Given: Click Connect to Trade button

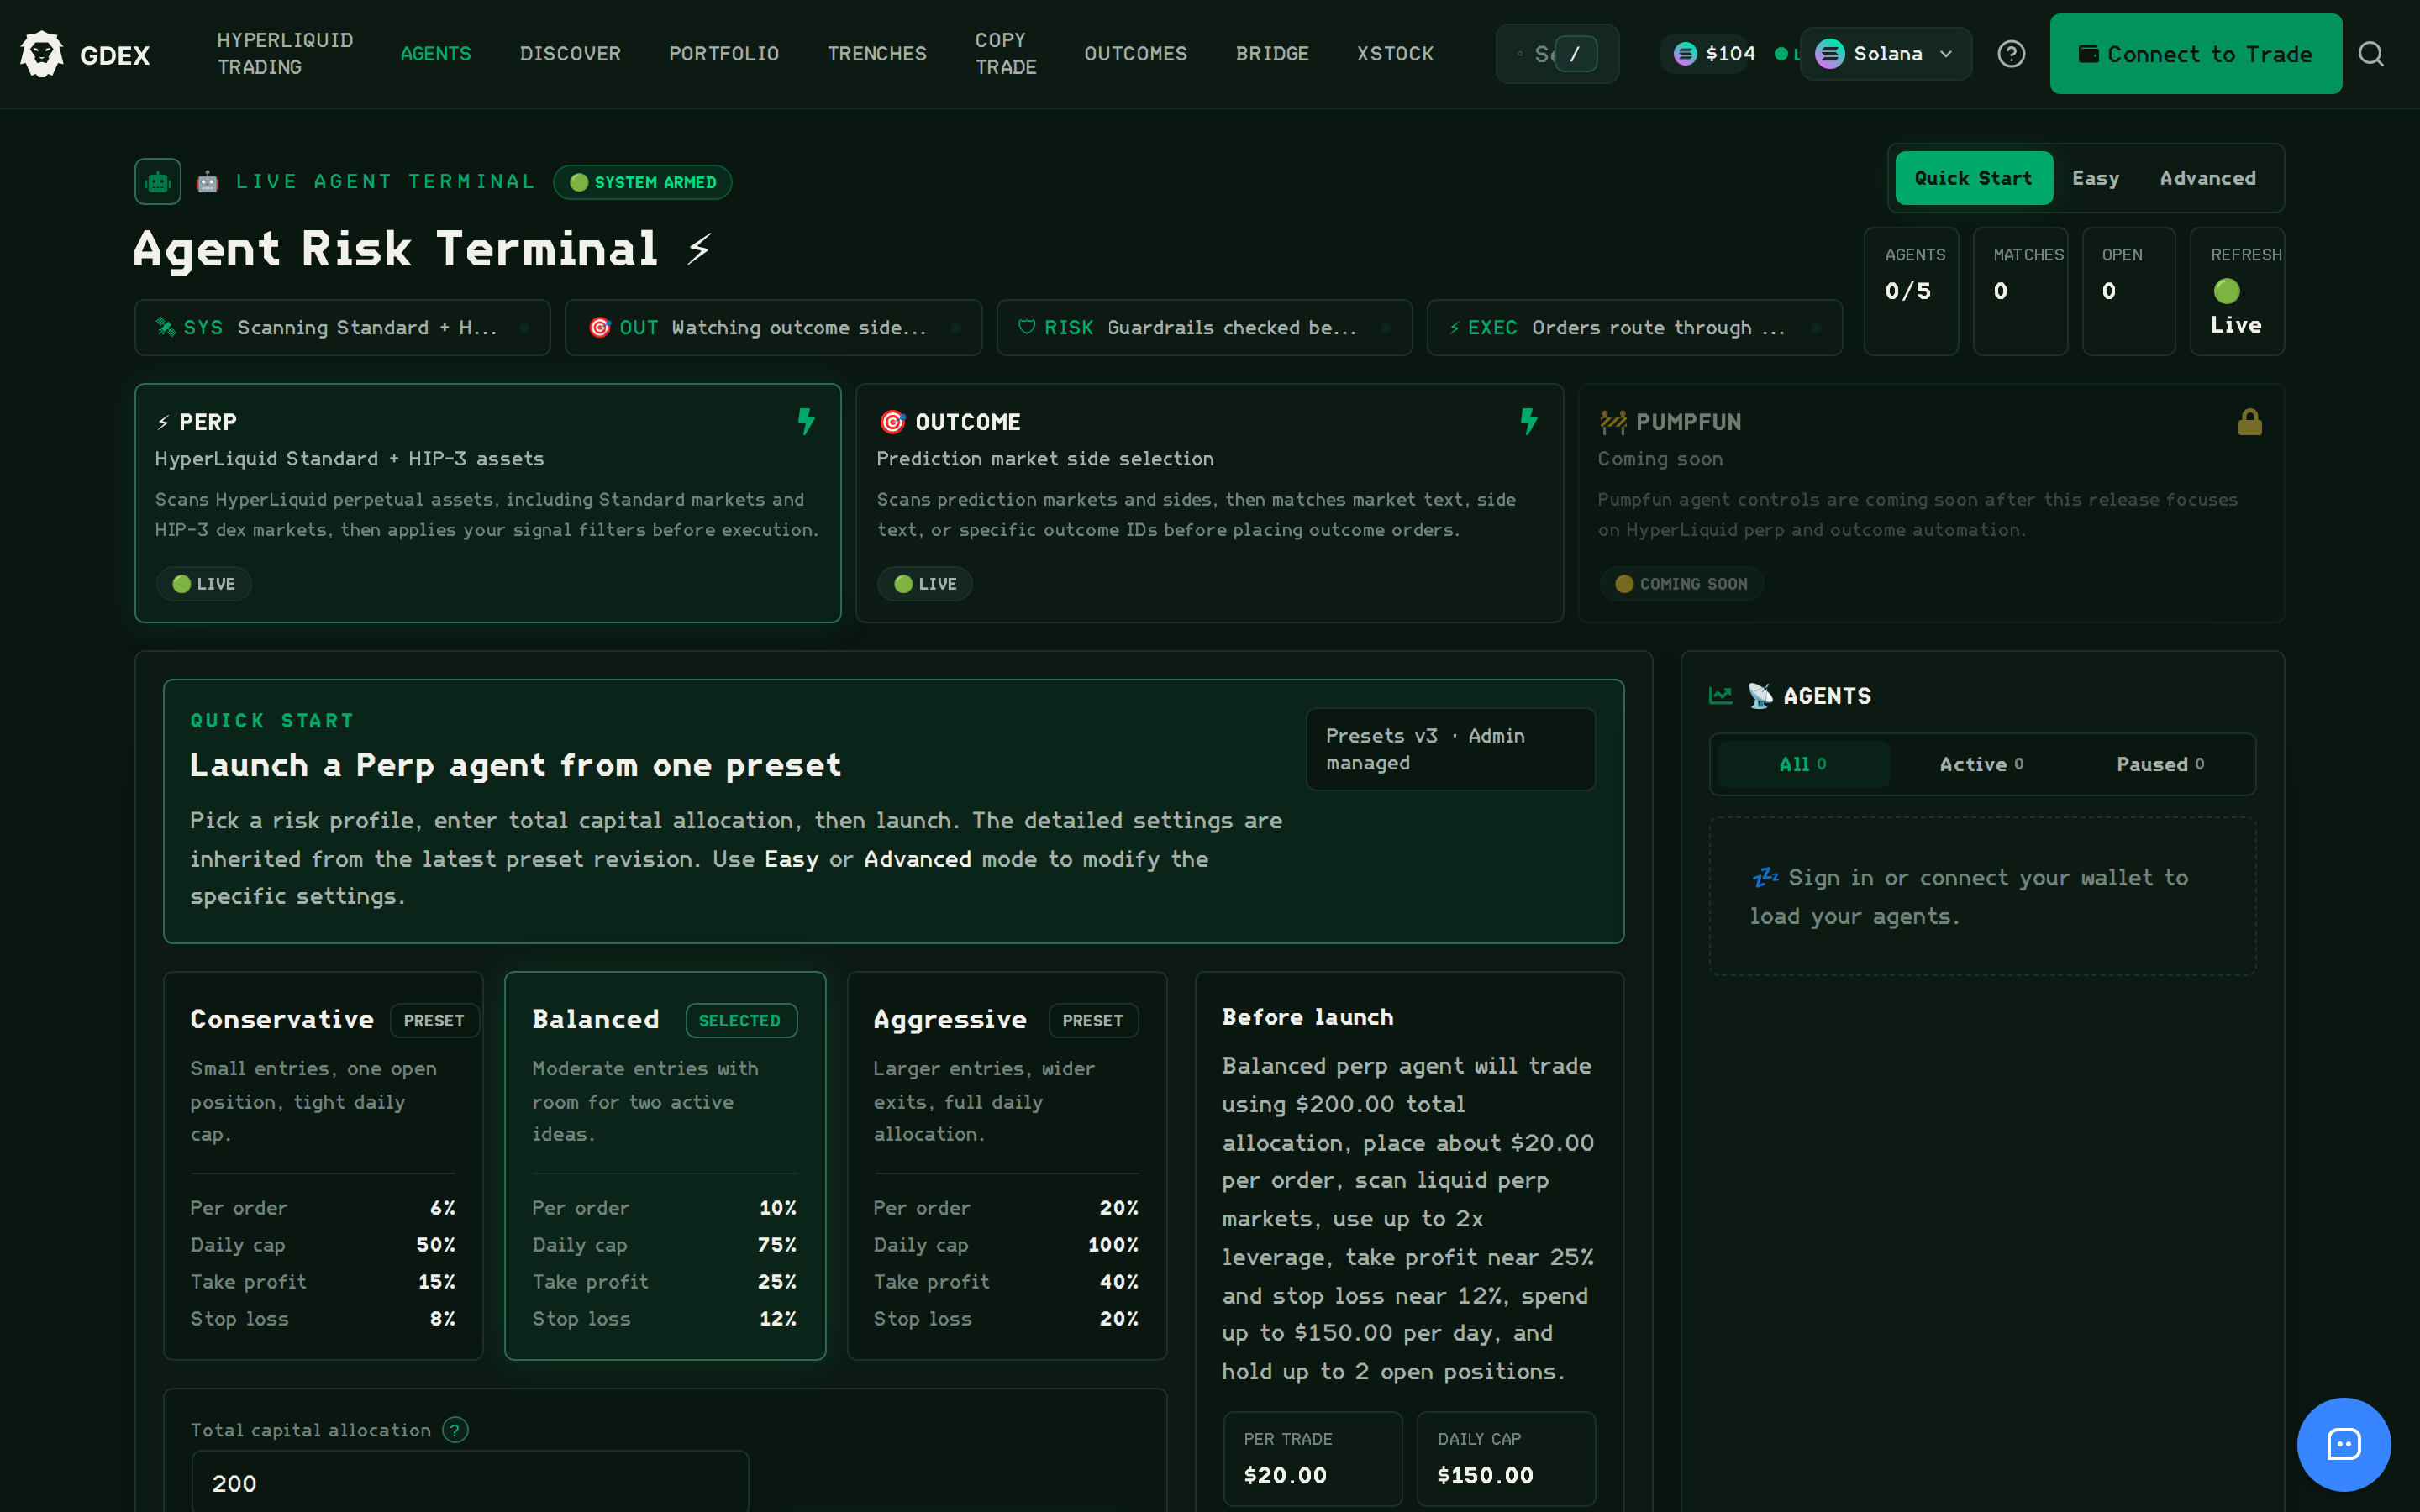Looking at the screenshot, I should 2195,54.
